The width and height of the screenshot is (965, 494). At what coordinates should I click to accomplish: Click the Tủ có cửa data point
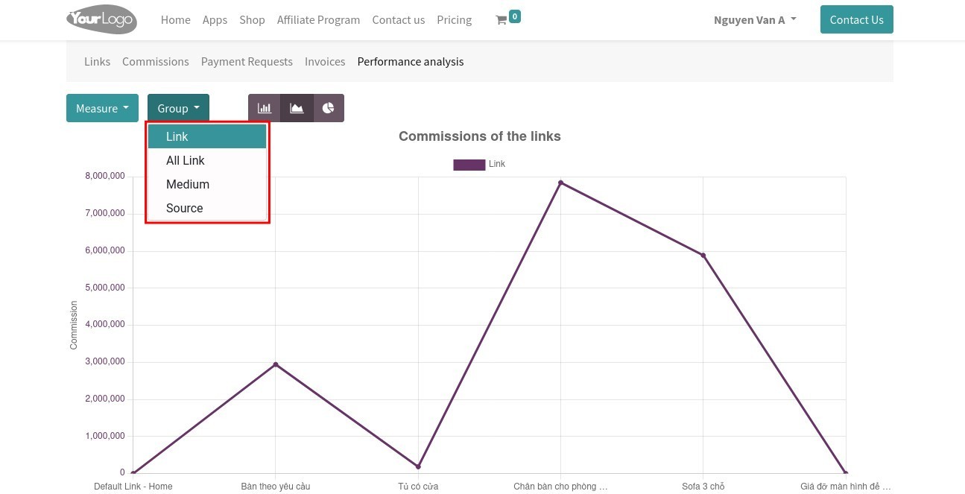pyautogui.click(x=418, y=466)
